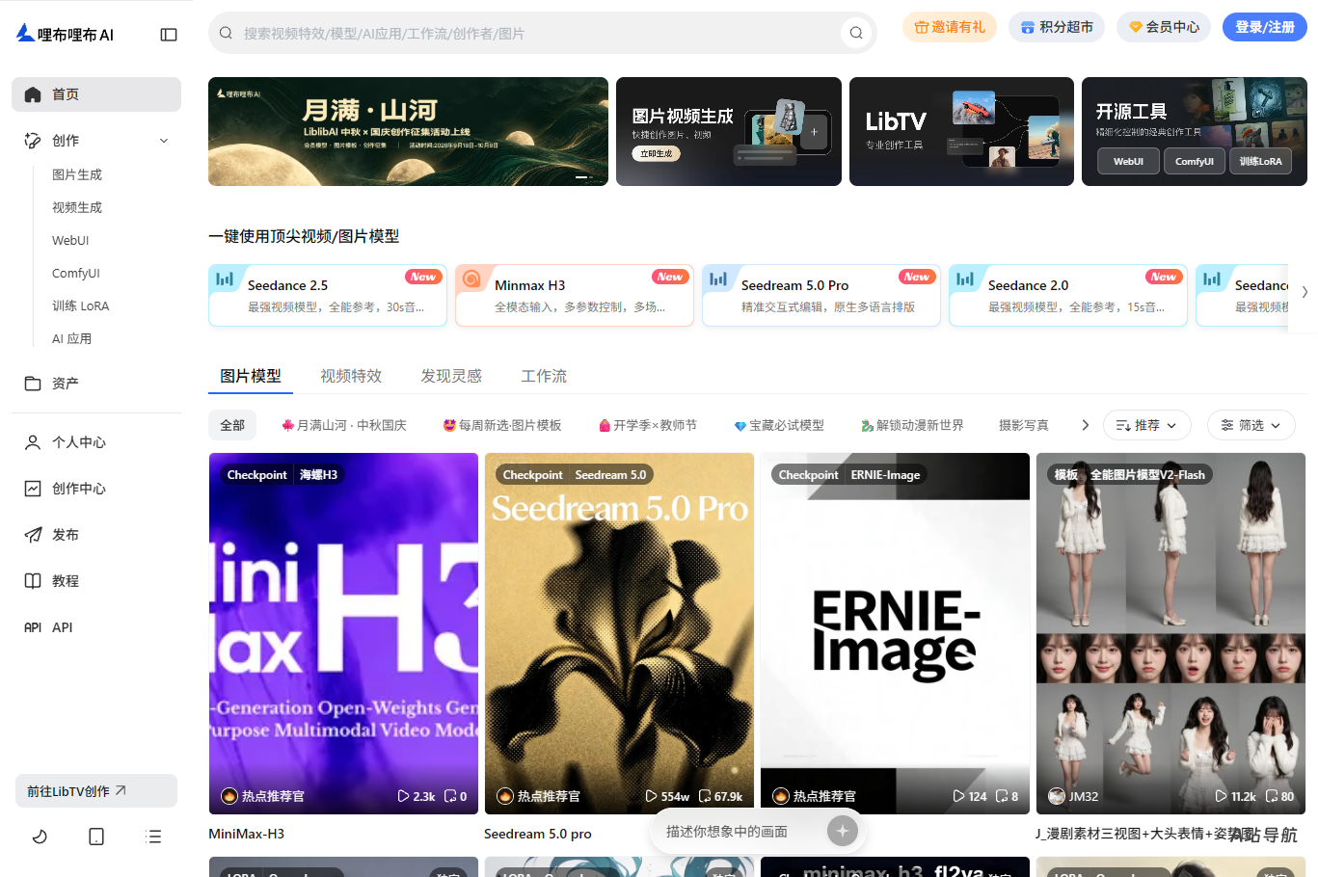The image size is (1318, 877).
Task: Filter by 宝藏必试模型 tag
Action: [779, 425]
